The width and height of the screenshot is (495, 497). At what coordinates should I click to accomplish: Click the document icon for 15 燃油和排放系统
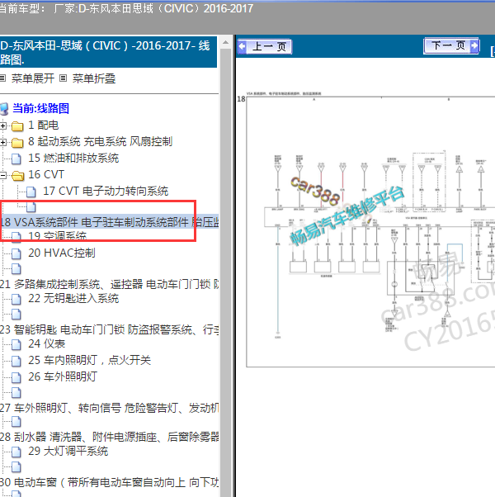click(16, 159)
